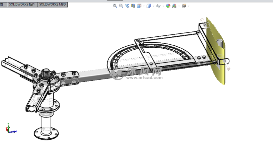The height and width of the screenshot is (147, 273).
Task: Click the View Settings monitor icon
Action: pos(184,6)
